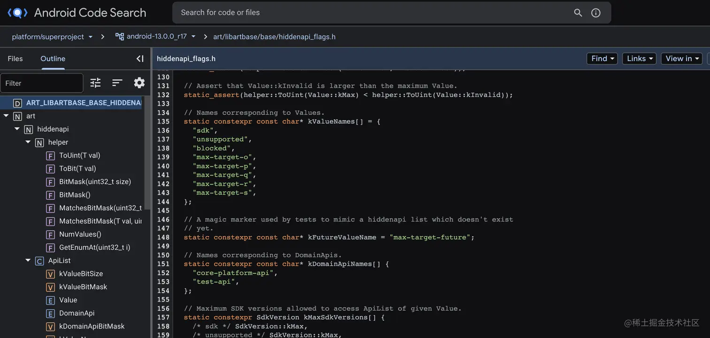
Task: Open the search help info icon
Action: point(596,13)
